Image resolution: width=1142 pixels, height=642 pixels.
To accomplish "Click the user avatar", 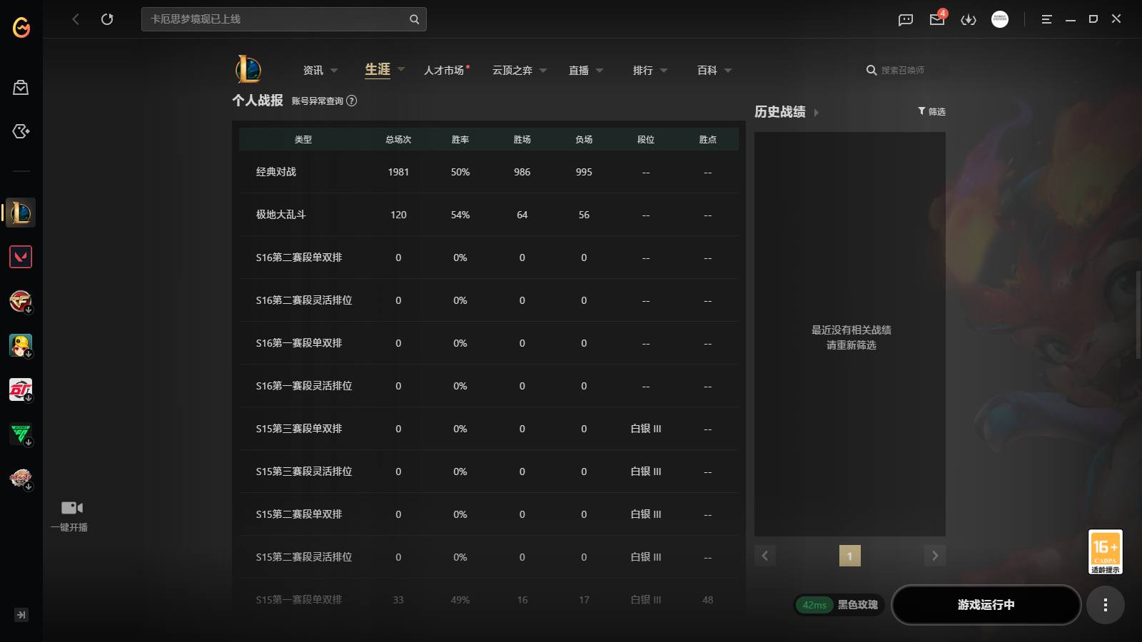I will [x=1000, y=19].
